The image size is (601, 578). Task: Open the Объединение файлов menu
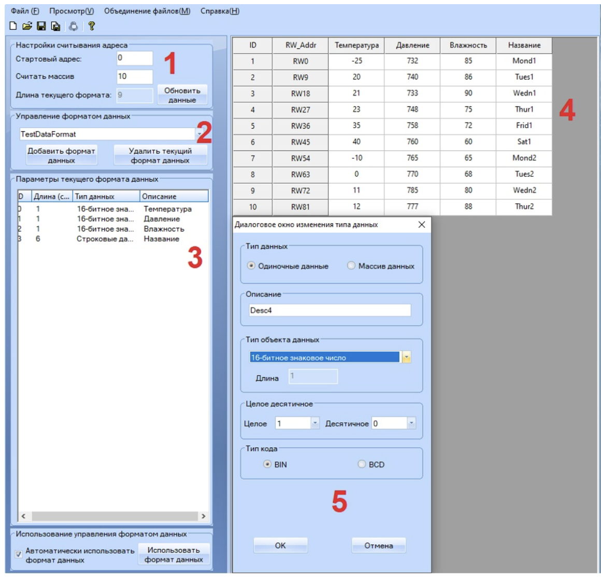(147, 11)
